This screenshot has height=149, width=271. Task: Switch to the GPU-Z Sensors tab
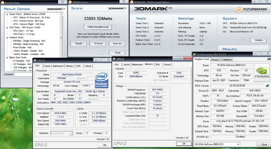pyautogui.click(x=215, y=60)
